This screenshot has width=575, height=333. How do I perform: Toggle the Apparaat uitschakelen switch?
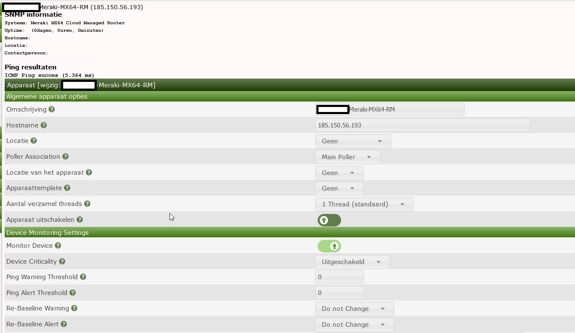(329, 220)
